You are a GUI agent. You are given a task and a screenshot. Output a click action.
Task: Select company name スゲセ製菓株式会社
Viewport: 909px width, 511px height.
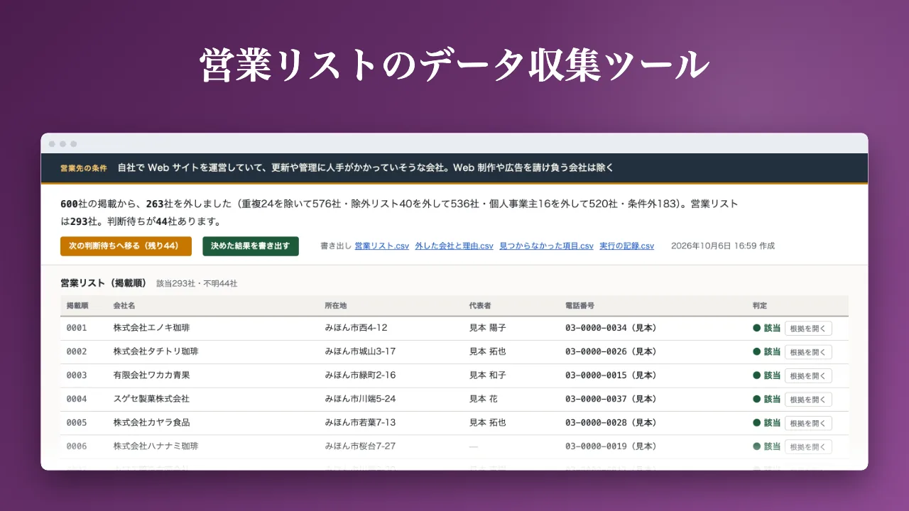(151, 399)
